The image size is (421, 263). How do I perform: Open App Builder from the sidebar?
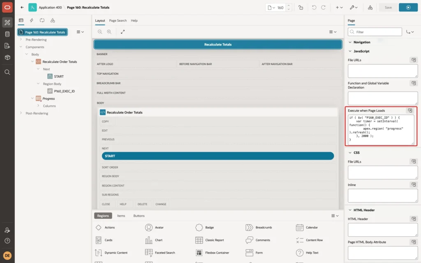tap(7, 23)
